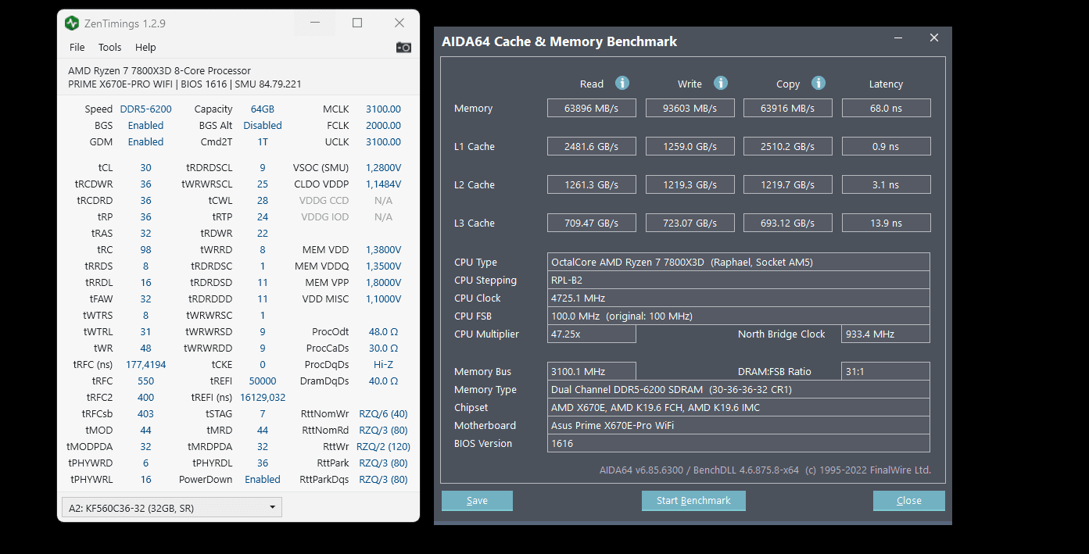
Task: Click the tRC value 98
Action: [146, 249]
